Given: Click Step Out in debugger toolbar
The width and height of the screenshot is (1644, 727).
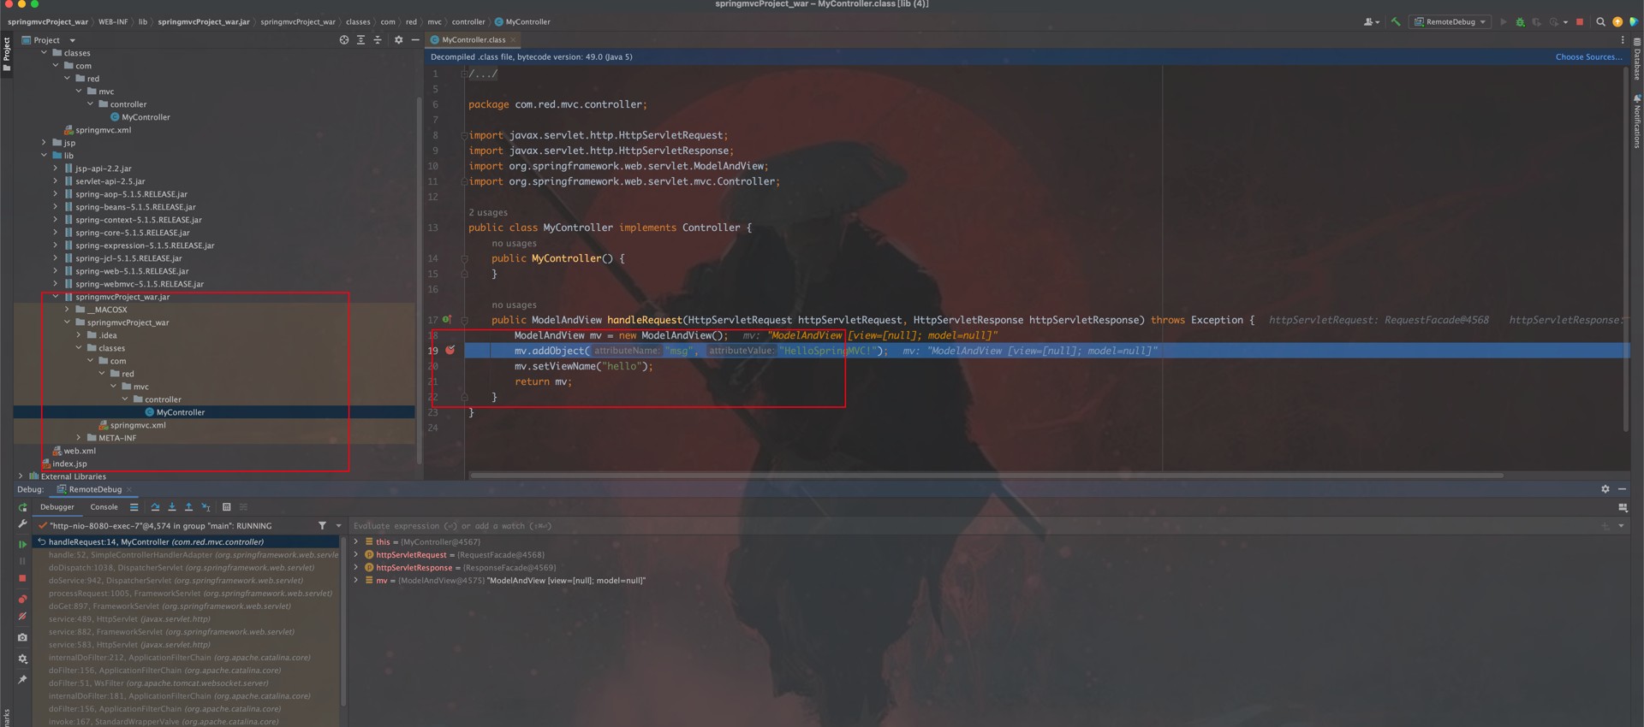Looking at the screenshot, I should (188, 507).
